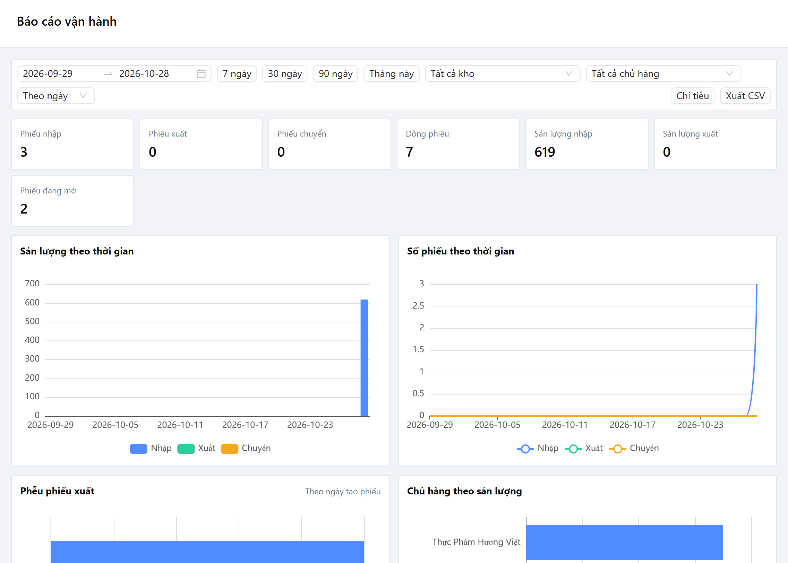Click the Phễu phiếu xuất heading
The image size is (788, 563).
pos(57,491)
